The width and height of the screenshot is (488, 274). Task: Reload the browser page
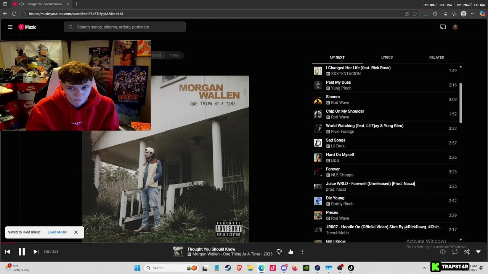pos(14,14)
